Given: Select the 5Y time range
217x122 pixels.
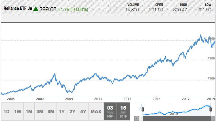Looking at the screenshot, I should point(83,111).
